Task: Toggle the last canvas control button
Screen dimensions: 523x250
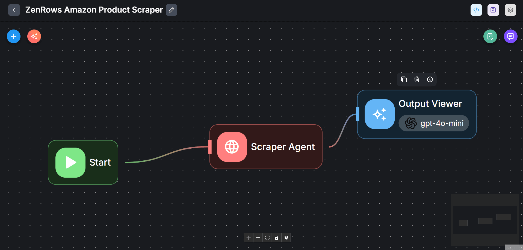Action: [x=286, y=238]
